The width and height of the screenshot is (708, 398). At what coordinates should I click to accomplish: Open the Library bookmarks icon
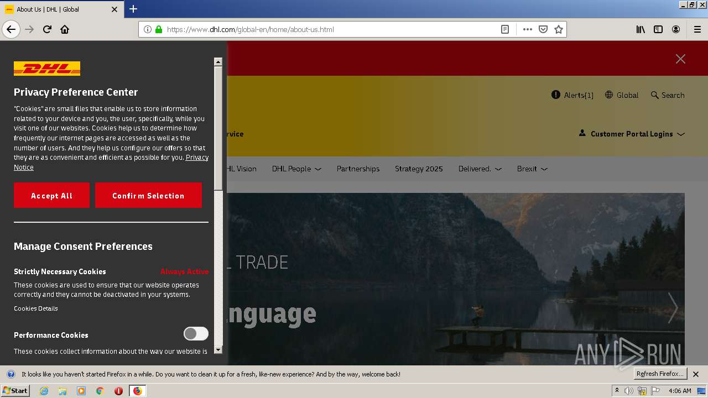[x=641, y=29]
